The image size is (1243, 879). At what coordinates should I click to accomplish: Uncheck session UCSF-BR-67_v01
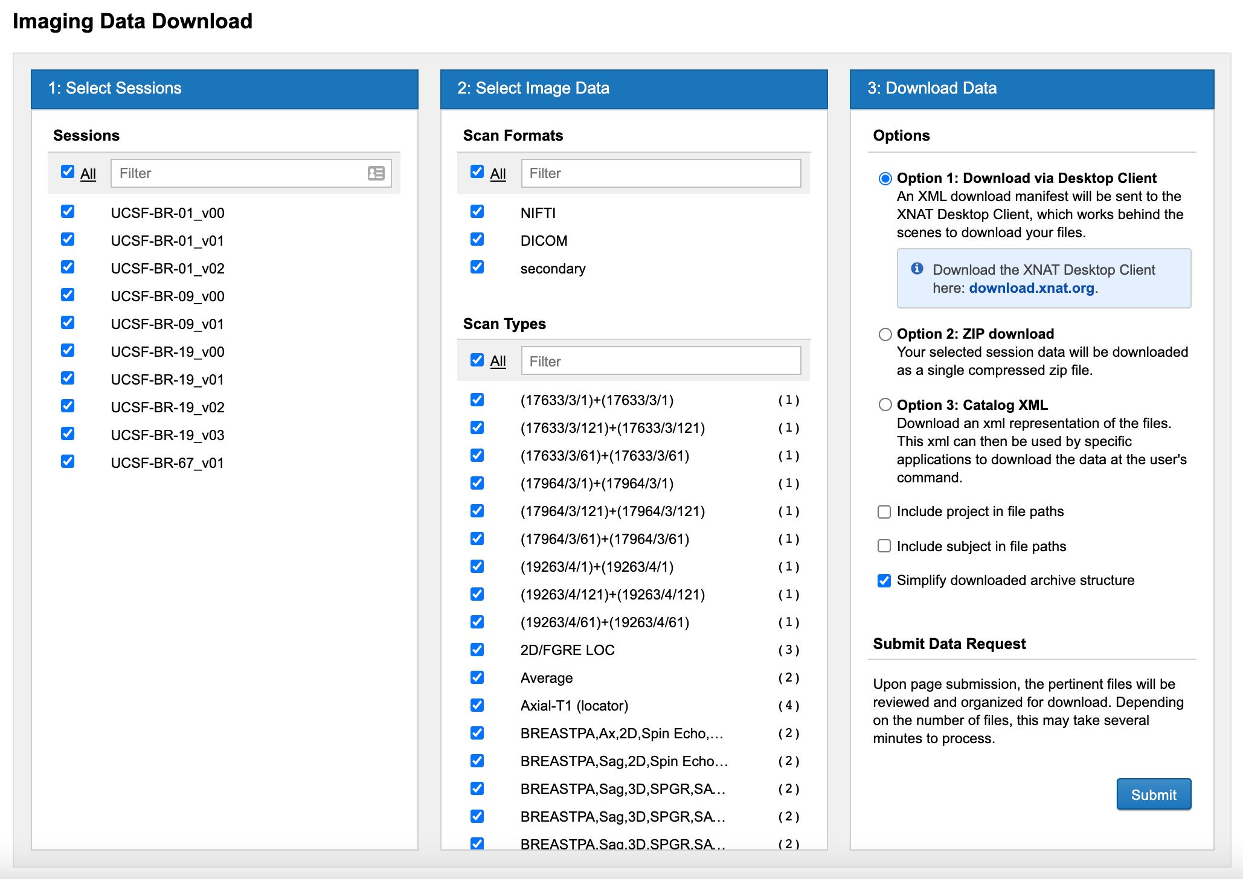point(68,462)
